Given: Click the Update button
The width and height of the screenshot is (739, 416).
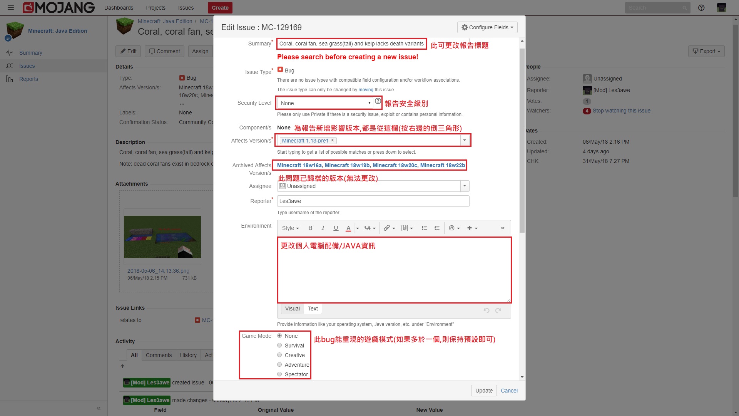Looking at the screenshot, I should click(484, 391).
